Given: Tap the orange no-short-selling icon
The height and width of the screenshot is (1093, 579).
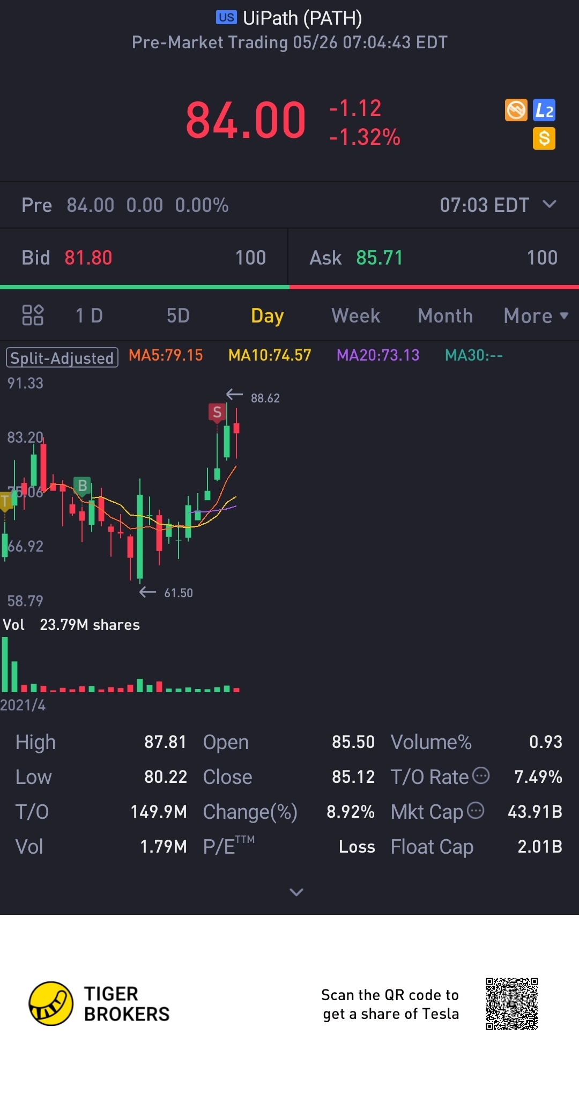Looking at the screenshot, I should point(516,110).
